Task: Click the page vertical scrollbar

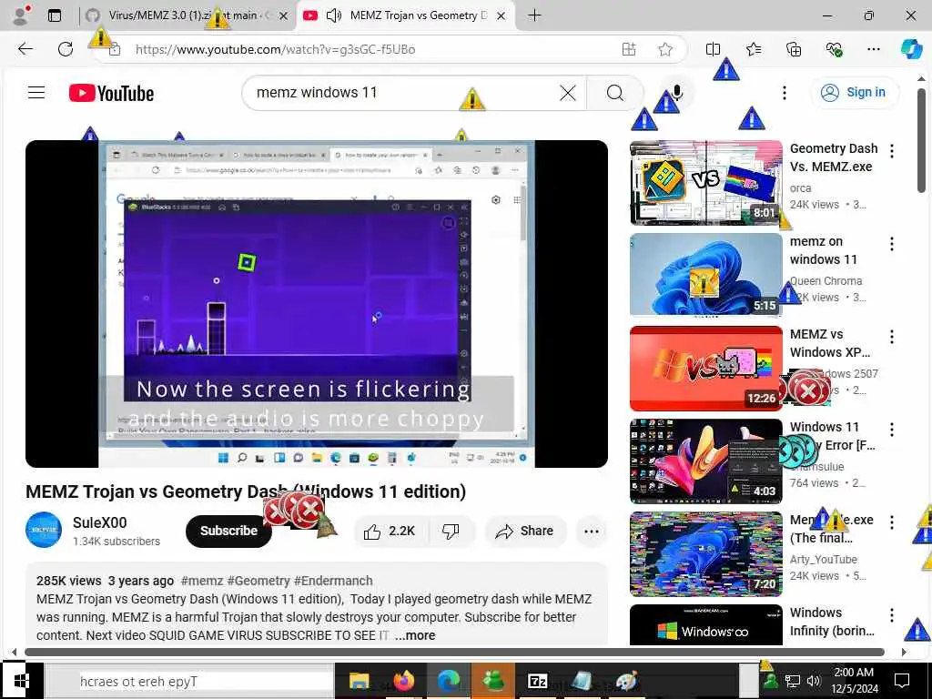Action: (921, 140)
